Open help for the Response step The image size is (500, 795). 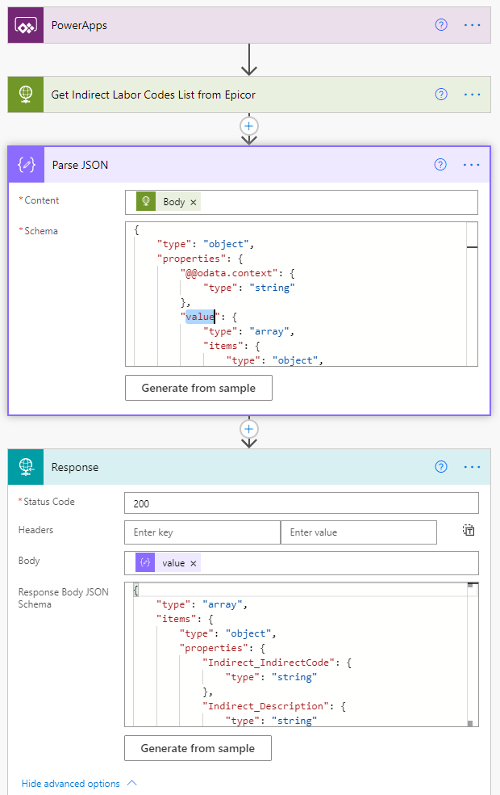tap(441, 466)
